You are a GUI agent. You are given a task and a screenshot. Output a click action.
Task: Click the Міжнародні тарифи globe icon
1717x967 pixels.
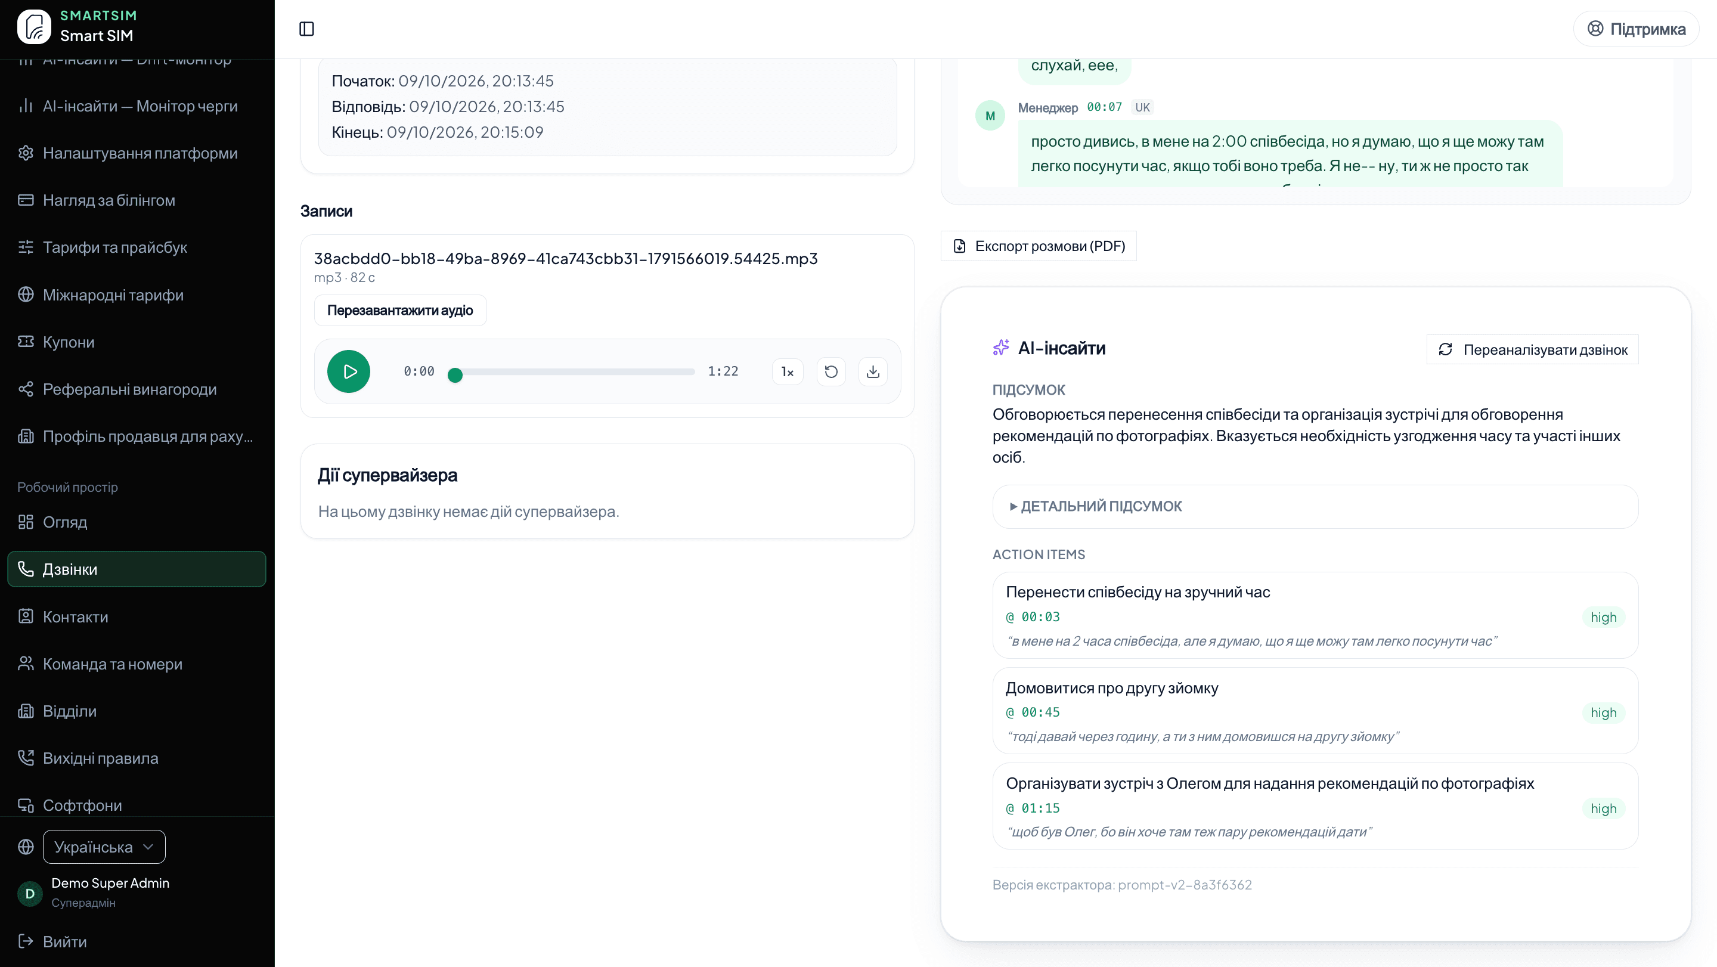[x=26, y=295]
